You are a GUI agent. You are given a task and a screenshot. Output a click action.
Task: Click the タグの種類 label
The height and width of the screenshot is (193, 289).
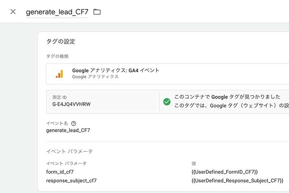click(57, 56)
